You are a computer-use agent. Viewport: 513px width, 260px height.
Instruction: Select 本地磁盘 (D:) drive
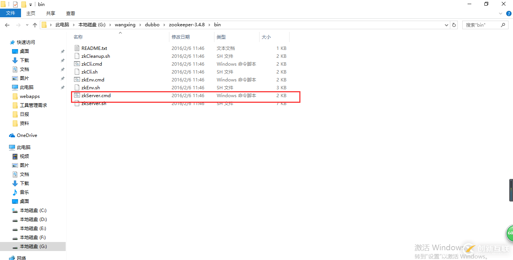33,219
